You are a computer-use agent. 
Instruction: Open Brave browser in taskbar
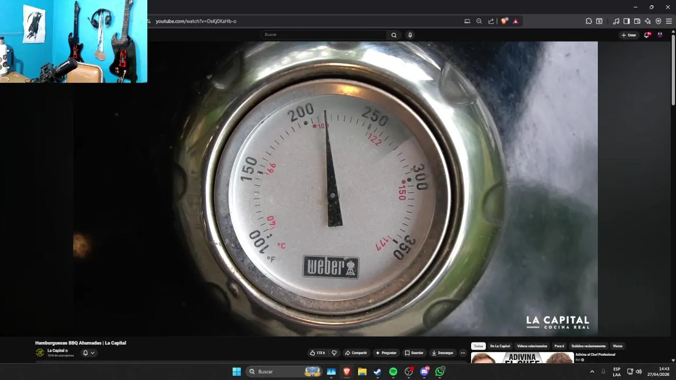(347, 372)
